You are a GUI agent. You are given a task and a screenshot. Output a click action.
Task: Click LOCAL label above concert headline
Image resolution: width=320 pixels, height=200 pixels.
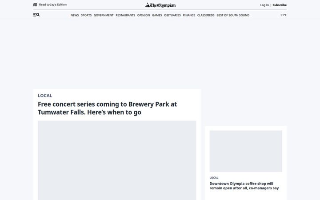pyautogui.click(x=45, y=96)
